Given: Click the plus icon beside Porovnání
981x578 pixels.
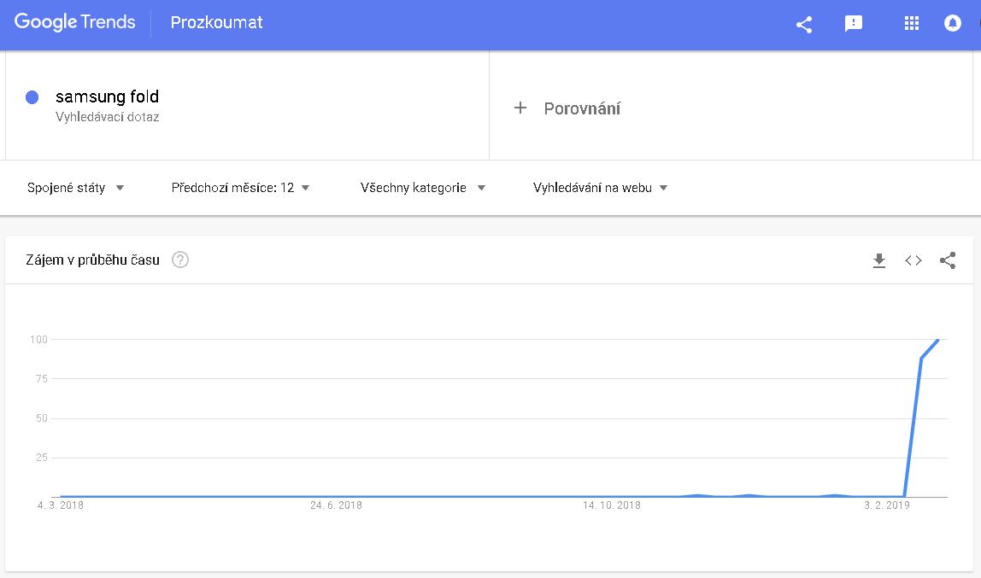Looking at the screenshot, I should [x=520, y=108].
